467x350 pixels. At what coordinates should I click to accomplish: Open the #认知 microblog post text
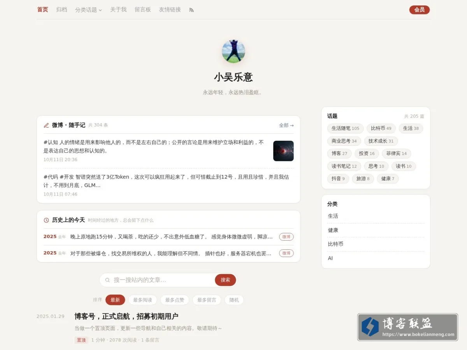154,147
